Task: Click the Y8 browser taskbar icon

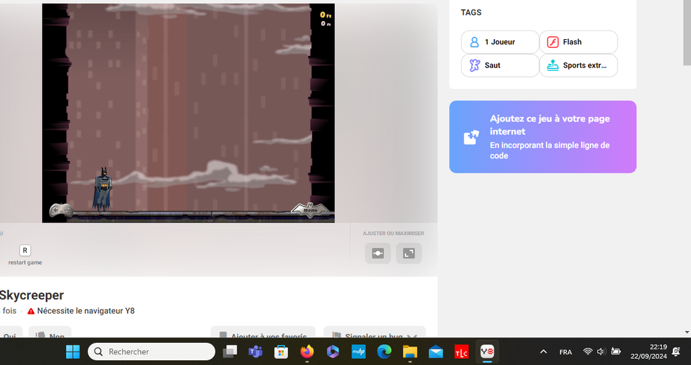Action: pyautogui.click(x=487, y=352)
